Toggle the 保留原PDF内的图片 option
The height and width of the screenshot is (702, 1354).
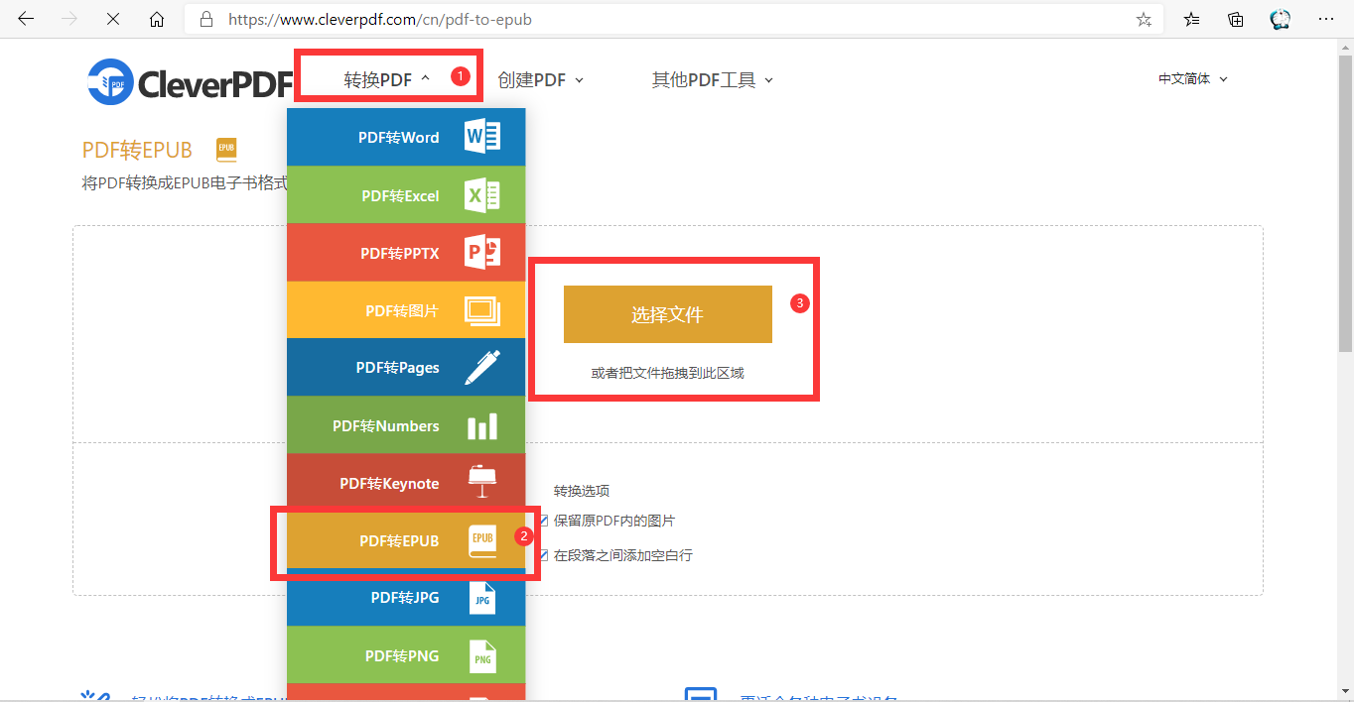pyautogui.click(x=544, y=521)
